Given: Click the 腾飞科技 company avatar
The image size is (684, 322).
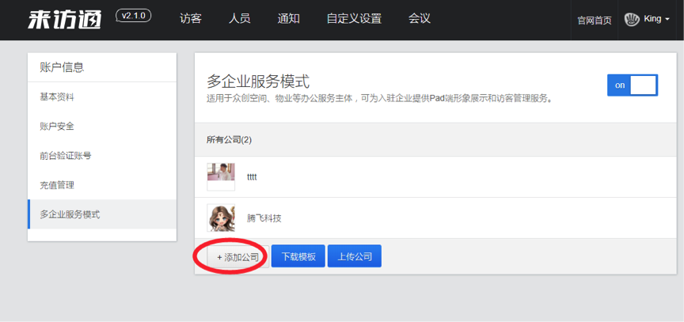Looking at the screenshot, I should click(221, 218).
